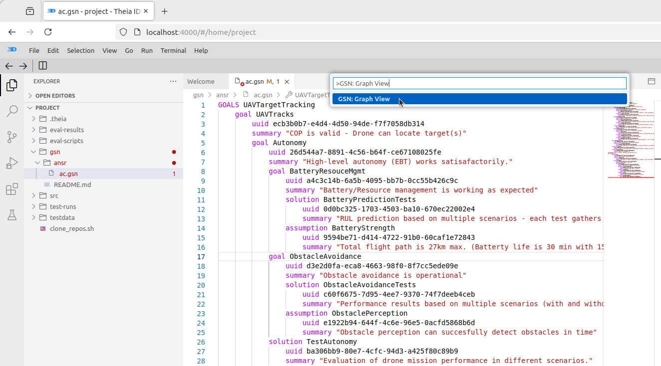This screenshot has height=366, width=661.
Task: Click the Theia logo icon beside the File menu
Action: [x=12, y=50]
